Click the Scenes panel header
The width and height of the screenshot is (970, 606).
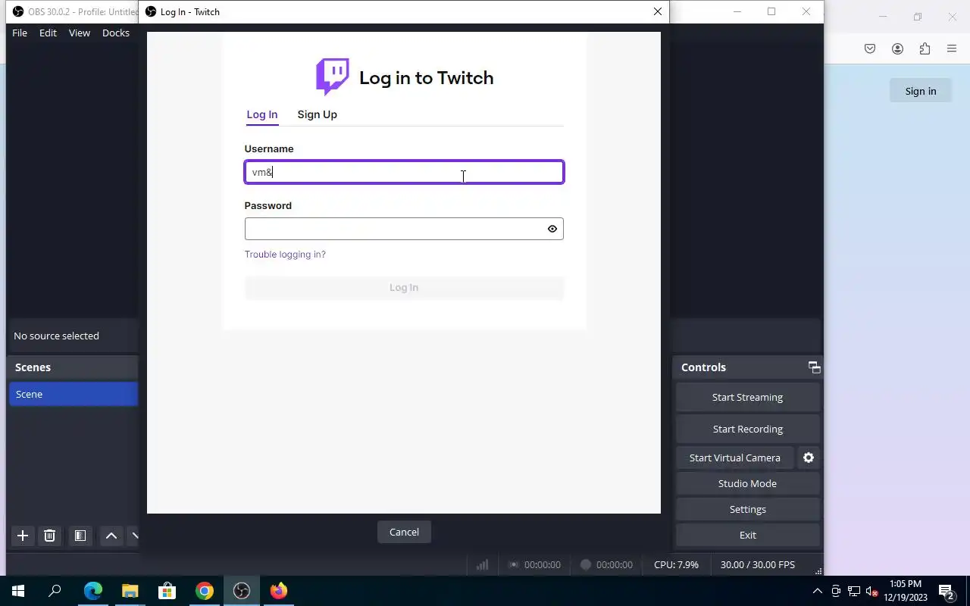click(x=74, y=367)
